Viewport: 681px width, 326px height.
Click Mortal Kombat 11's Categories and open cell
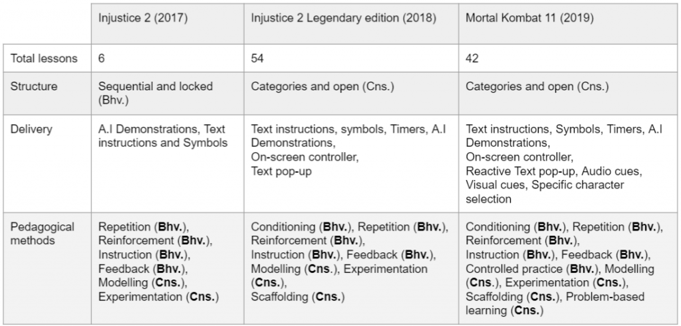[537, 86]
